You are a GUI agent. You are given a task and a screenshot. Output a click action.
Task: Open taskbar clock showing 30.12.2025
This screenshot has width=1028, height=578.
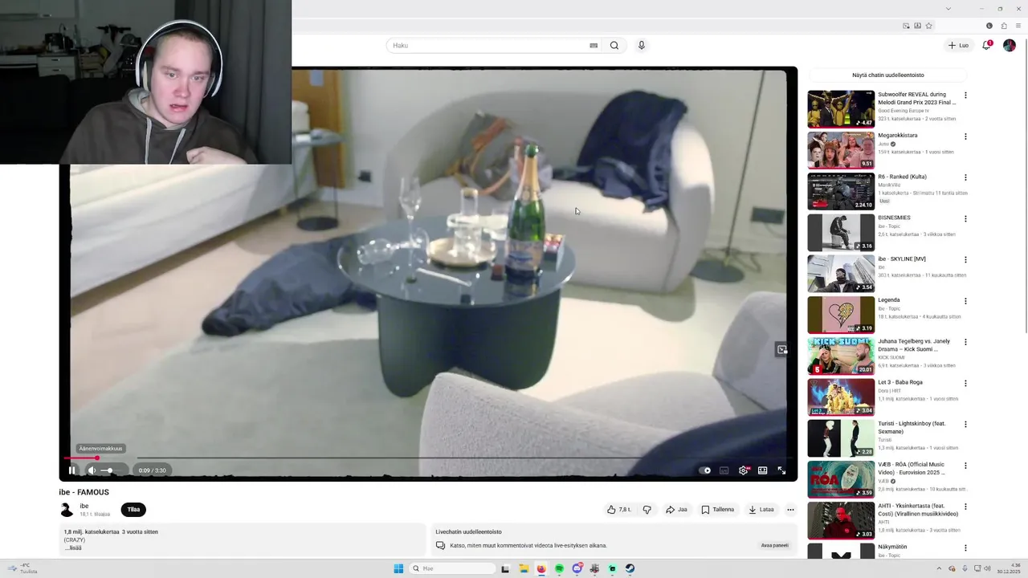[x=1010, y=568]
